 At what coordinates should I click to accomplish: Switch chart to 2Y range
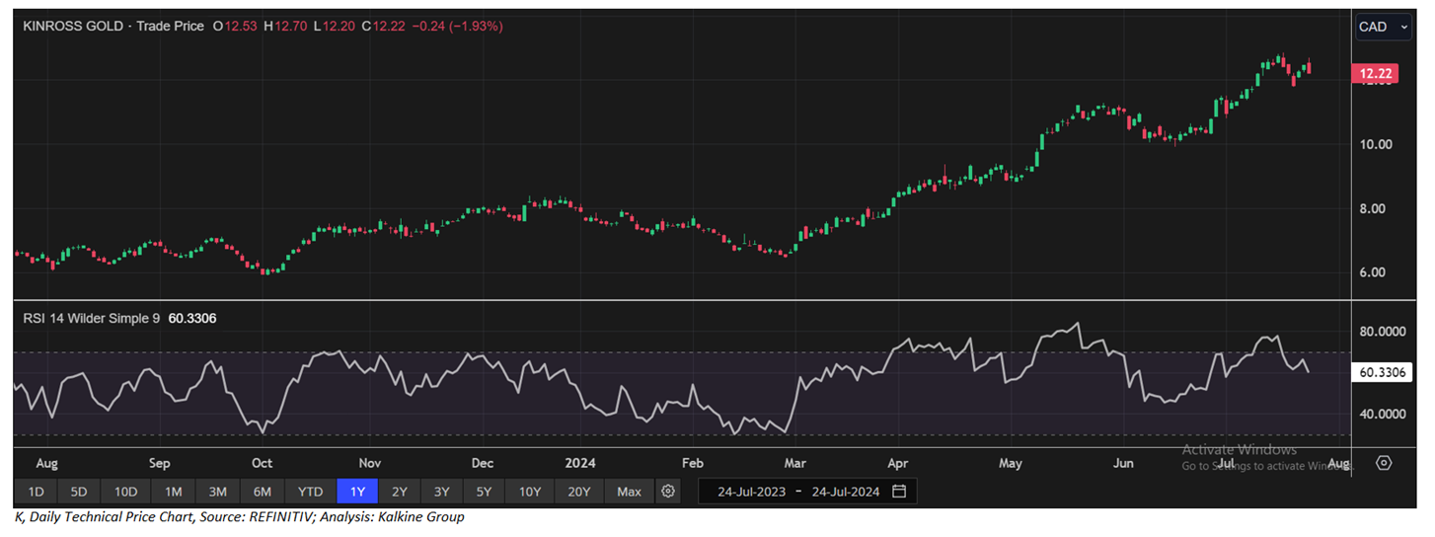pos(400,492)
